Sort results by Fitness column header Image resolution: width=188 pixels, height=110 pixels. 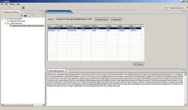pos(99,26)
